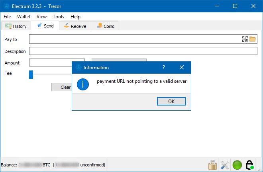Expand the Tools menu
Image resolution: width=263 pixels, height=172 pixels.
click(x=58, y=17)
